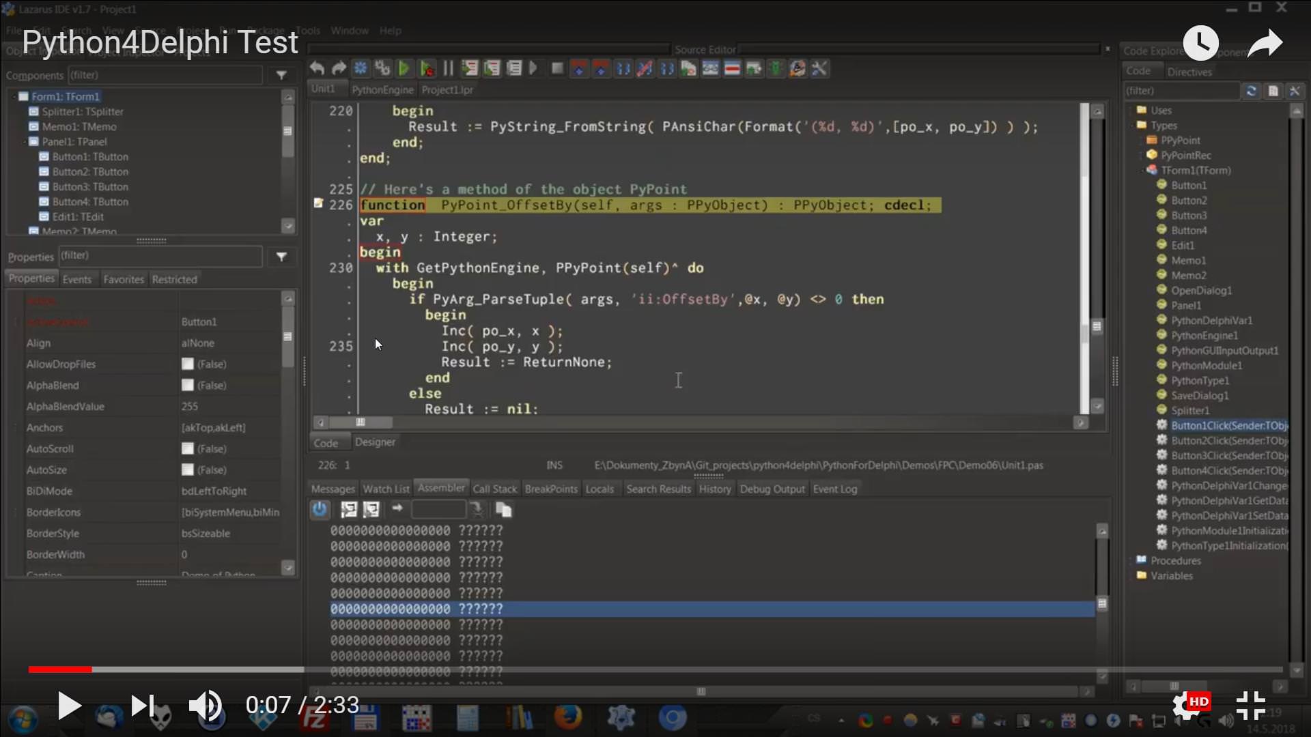Image resolution: width=1311 pixels, height=737 pixels.
Task: Expand the Anchors property row
Action: 16,428
